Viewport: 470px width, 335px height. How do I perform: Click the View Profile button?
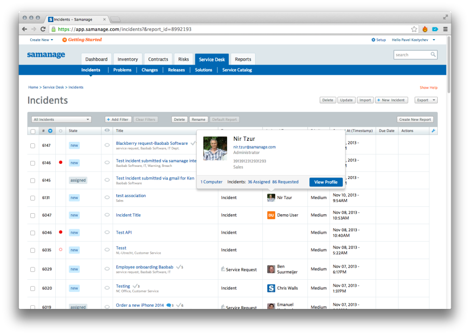coord(326,182)
